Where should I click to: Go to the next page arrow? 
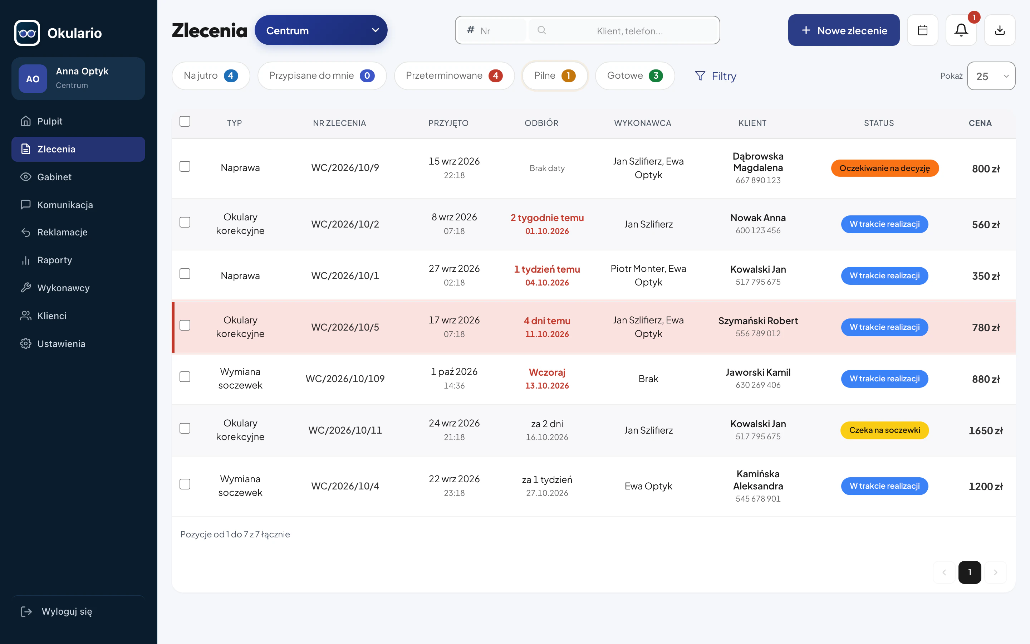point(995,572)
